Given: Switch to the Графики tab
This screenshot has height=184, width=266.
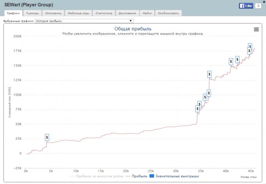Looking at the screenshot, I should coord(13,13).
